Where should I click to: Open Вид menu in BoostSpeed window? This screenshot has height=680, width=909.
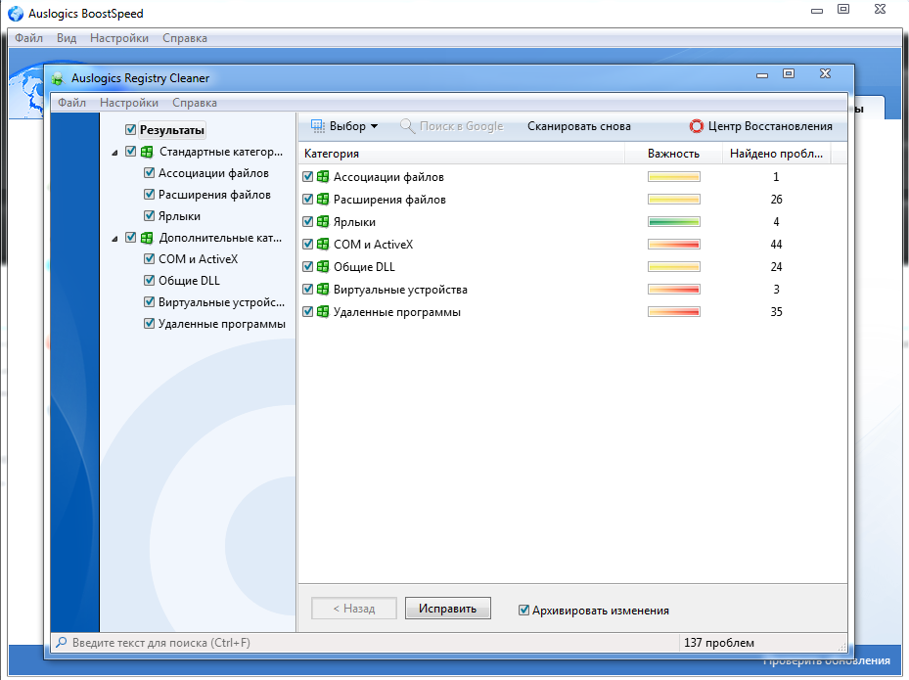[67, 38]
